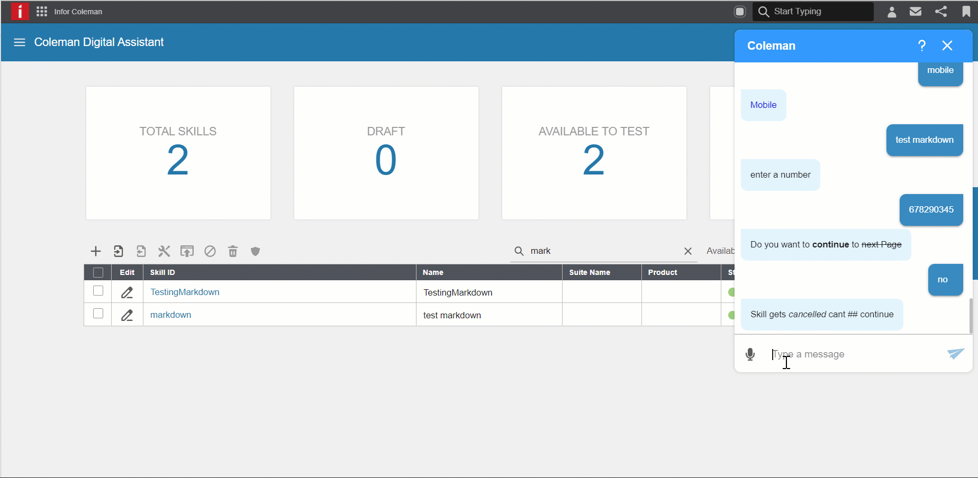
Task: Clear the 'mark' search text
Action: tap(688, 251)
